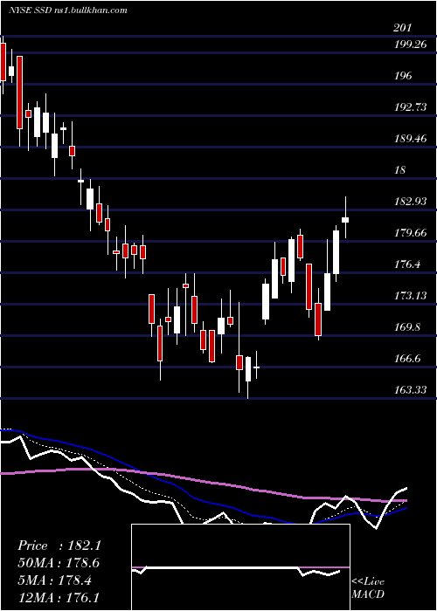Select the 199.26 price axis label
This screenshot has height=611, width=437.
(410, 45)
